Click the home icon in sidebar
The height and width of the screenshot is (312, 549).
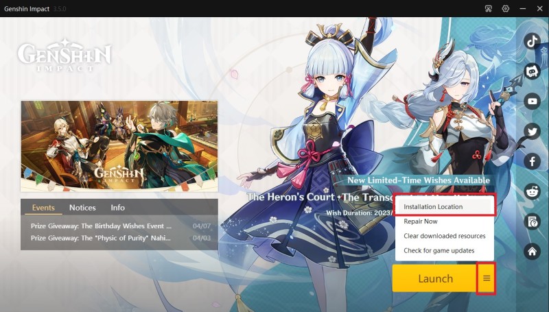pos(532,252)
